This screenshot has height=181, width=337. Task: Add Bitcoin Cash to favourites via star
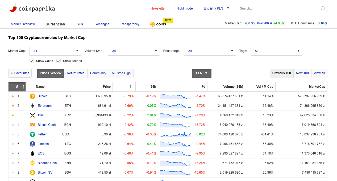tap(13, 125)
